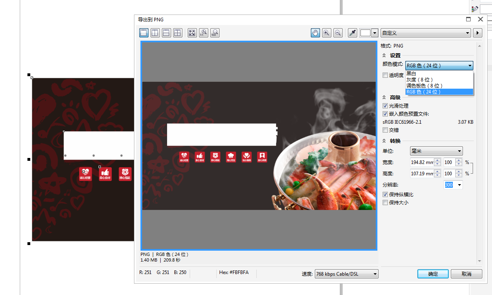Decrease the 高度 millimeter value

438,176
